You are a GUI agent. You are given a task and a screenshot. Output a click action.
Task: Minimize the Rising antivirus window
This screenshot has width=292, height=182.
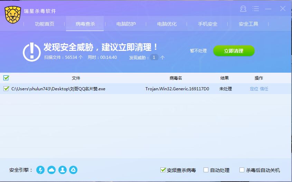pos(268,9)
